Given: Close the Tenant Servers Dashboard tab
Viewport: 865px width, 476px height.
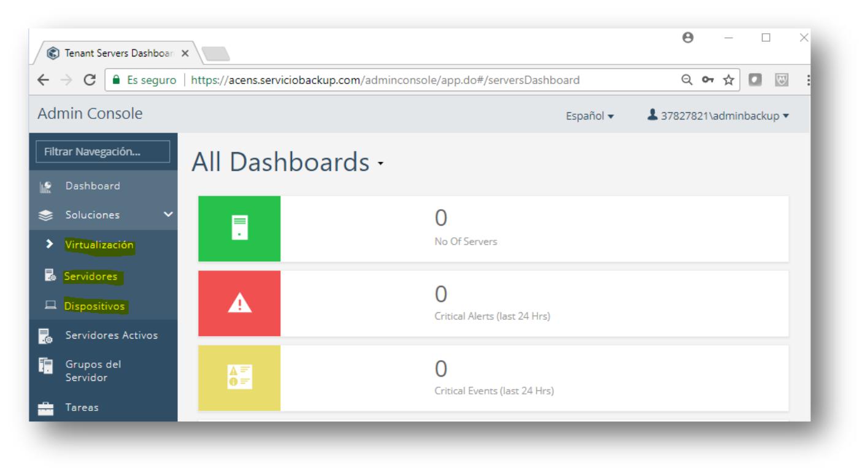Looking at the screenshot, I should click(x=185, y=53).
